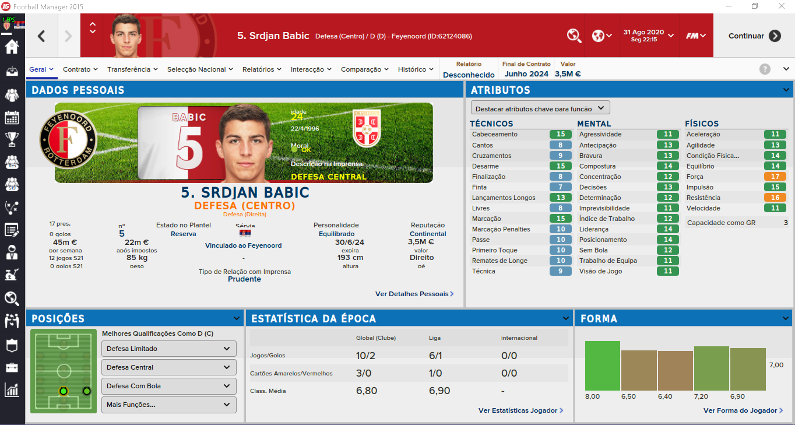This screenshot has height=425, width=795.
Task: Open the Estatística da Época panel chevron
Action: coord(566,318)
